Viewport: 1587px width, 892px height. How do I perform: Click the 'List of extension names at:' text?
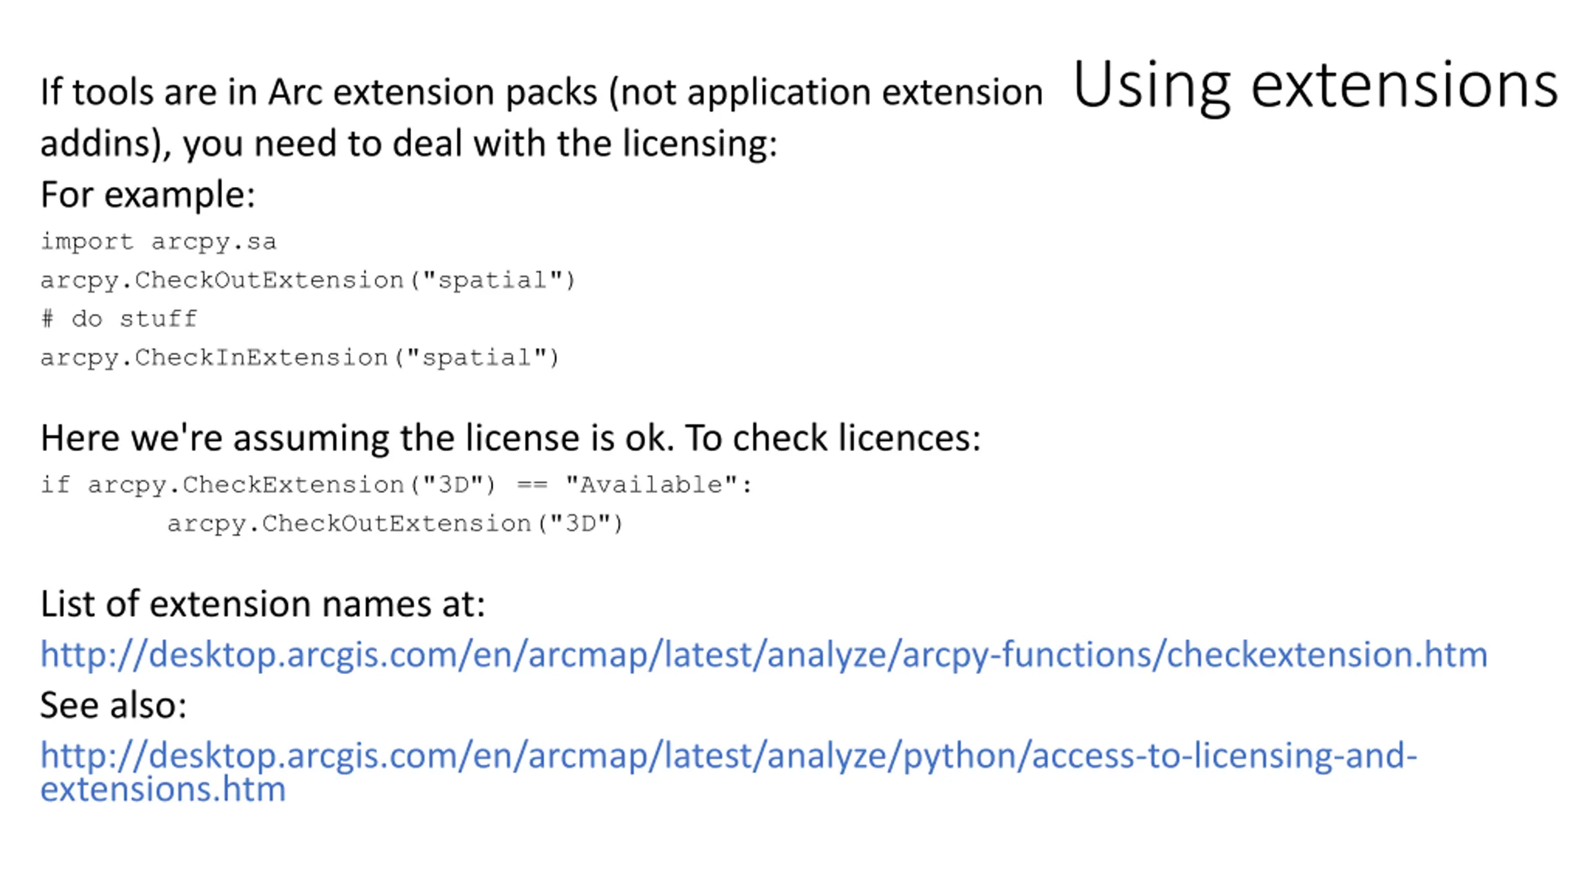[x=263, y=603]
